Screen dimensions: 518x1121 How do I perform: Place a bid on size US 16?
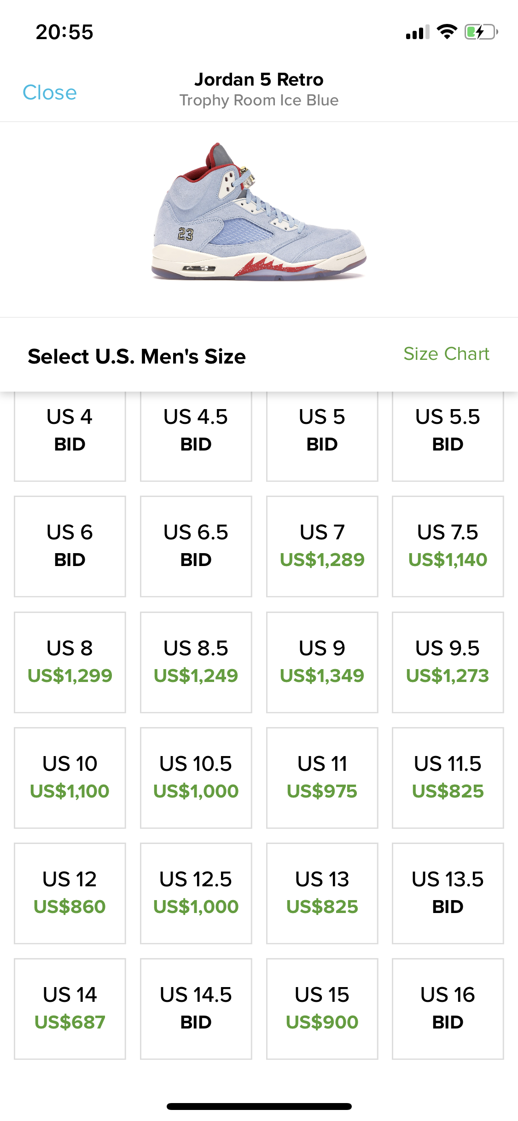pos(448,1009)
